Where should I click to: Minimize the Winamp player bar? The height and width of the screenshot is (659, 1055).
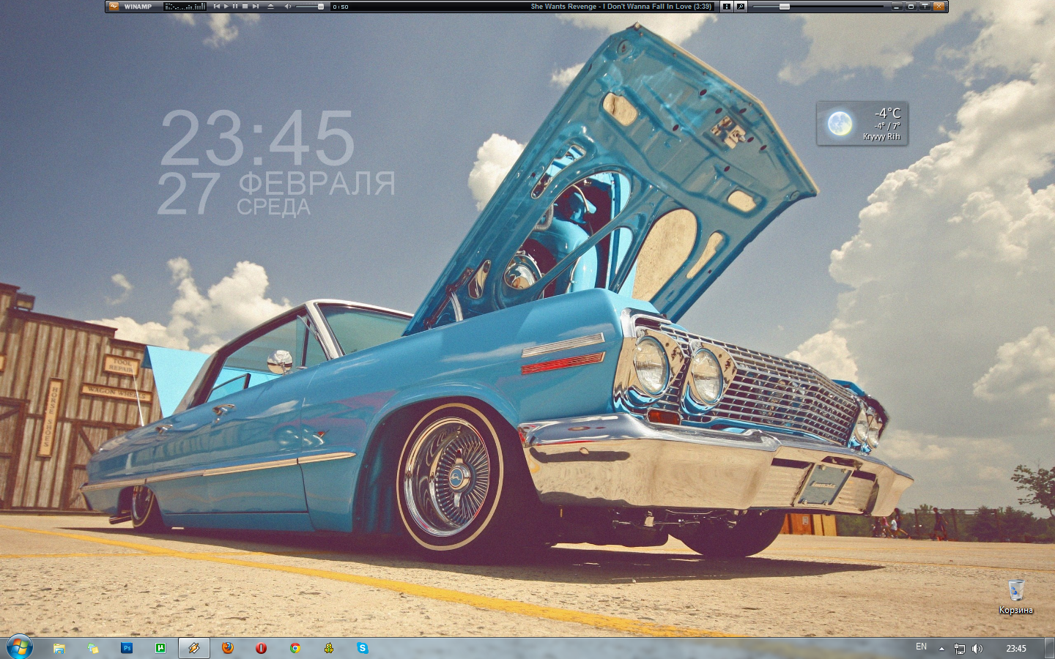point(896,7)
